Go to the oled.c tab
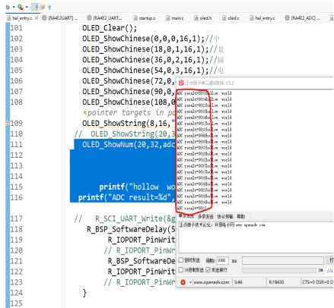The image size is (334, 308). click(231, 18)
